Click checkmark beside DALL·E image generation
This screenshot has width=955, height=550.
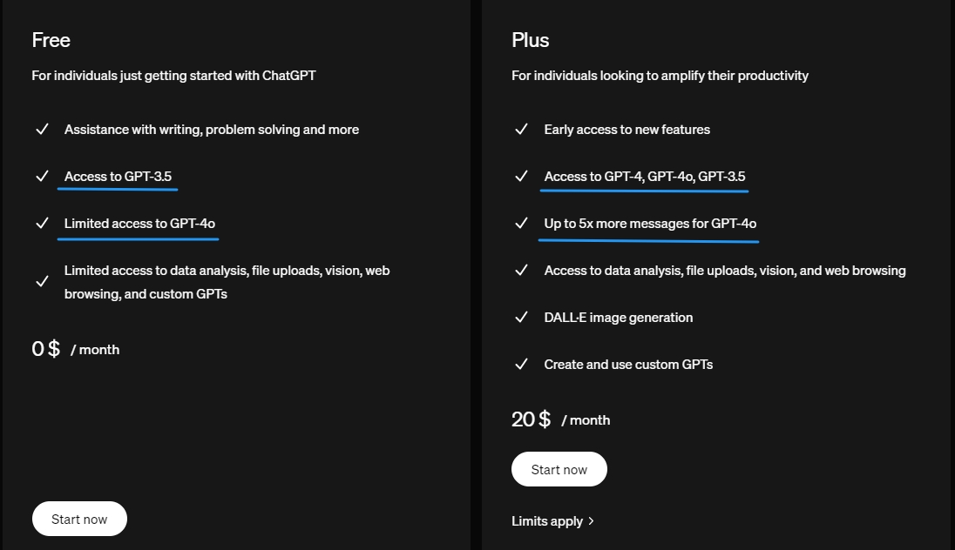(521, 318)
